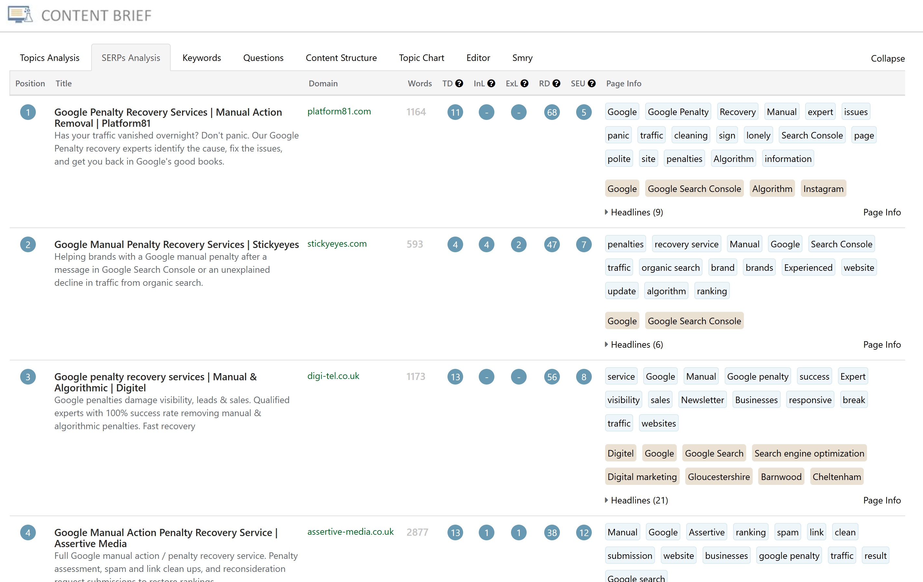This screenshot has height=582, width=923.
Task: Click the tan 'Instagram' entity tag
Action: [x=823, y=189]
